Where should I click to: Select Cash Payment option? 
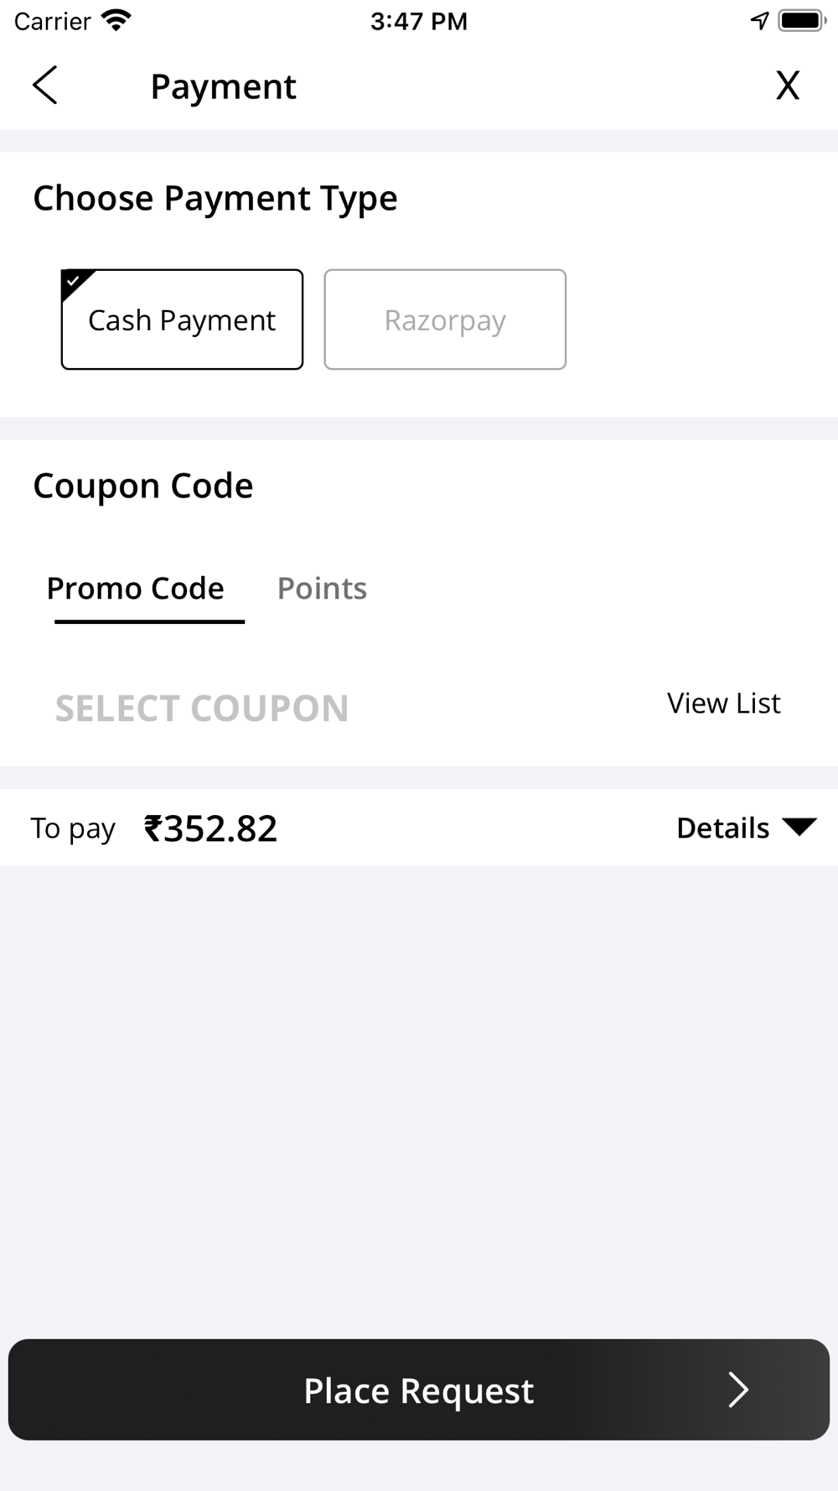(182, 319)
